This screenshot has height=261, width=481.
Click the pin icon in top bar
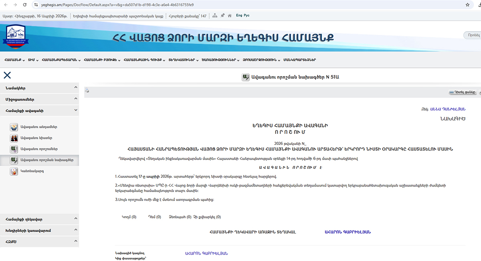click(222, 16)
